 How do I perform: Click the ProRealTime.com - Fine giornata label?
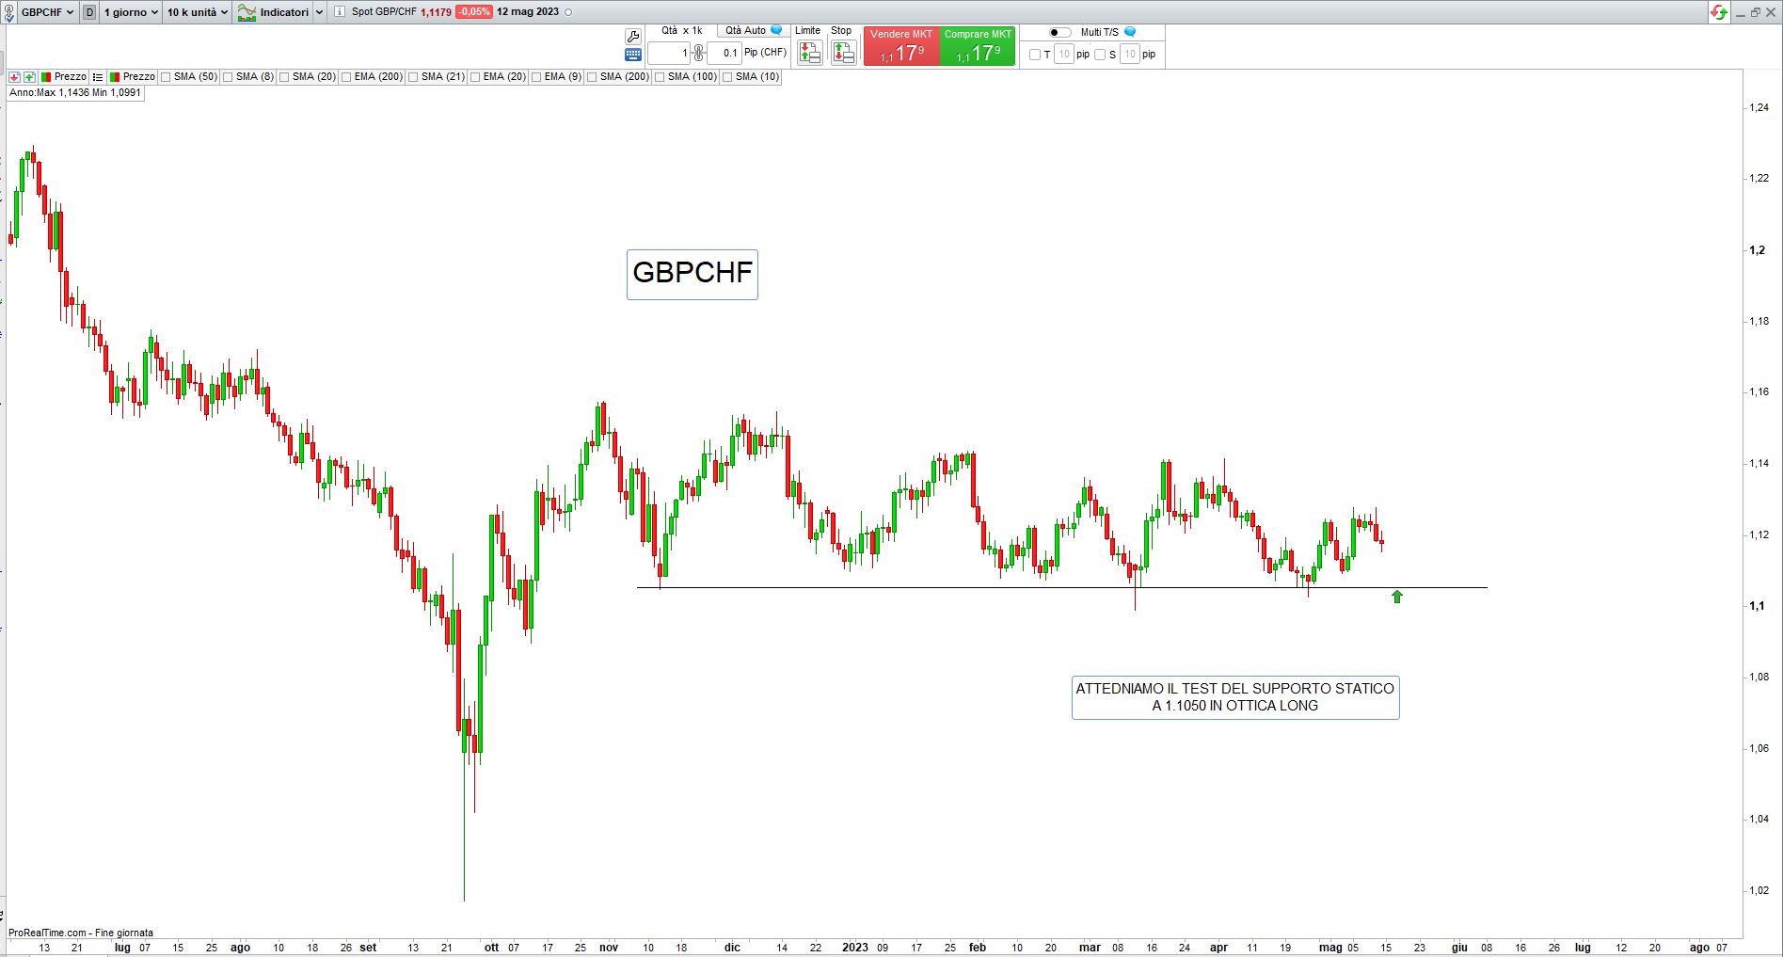coord(81,933)
